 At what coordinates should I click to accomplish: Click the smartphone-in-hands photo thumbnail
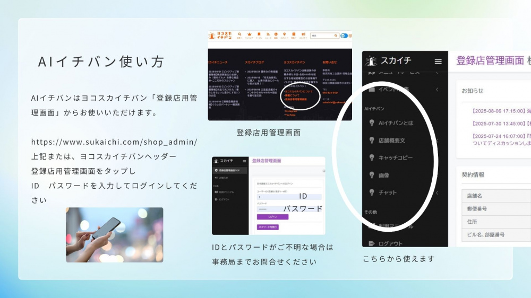[x=115, y=235]
